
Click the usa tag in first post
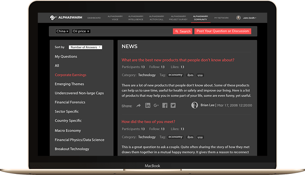pos(200,75)
